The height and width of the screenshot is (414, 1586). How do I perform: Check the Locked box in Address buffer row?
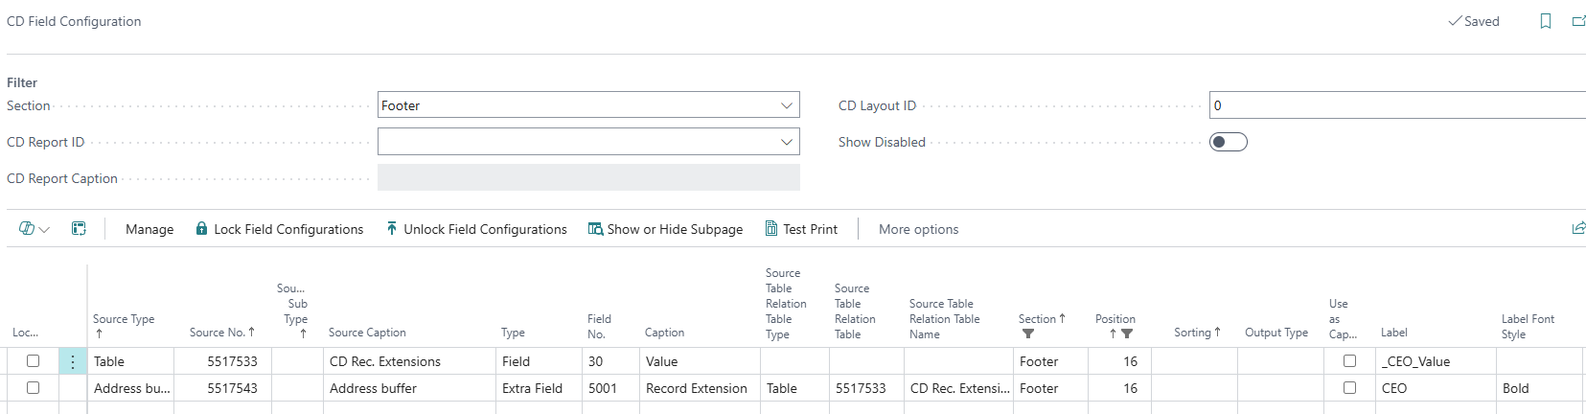coord(33,388)
